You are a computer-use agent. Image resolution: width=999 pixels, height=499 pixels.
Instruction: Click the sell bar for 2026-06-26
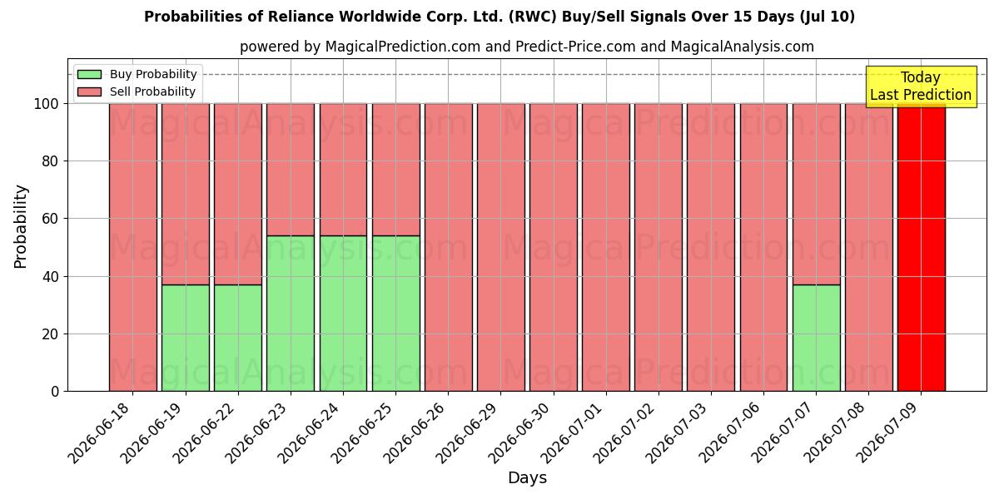point(448,247)
